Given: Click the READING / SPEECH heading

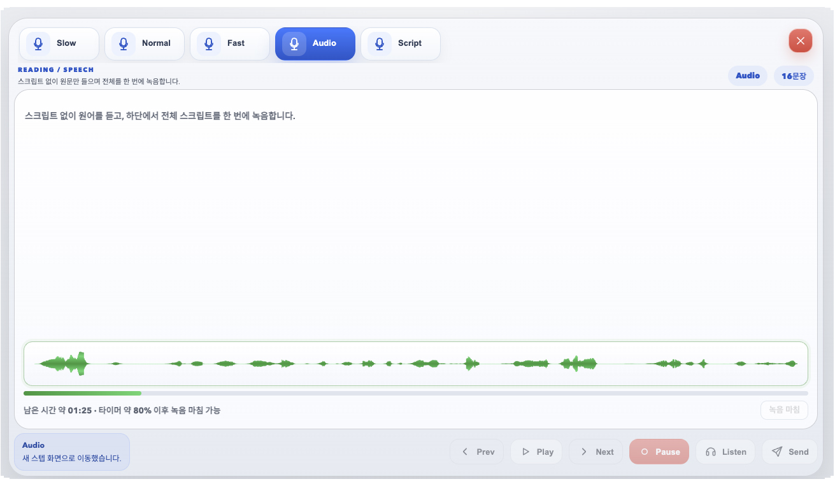Looking at the screenshot, I should [x=56, y=69].
